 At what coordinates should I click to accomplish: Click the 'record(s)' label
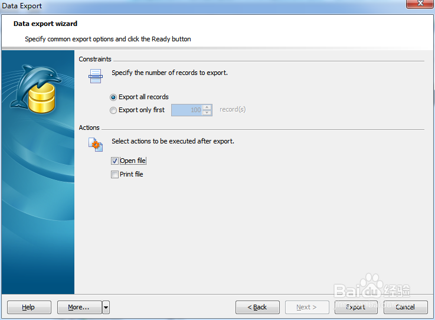[233, 109]
